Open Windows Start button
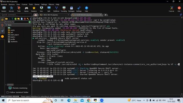The width and height of the screenshot is (183, 103). point(3,100)
